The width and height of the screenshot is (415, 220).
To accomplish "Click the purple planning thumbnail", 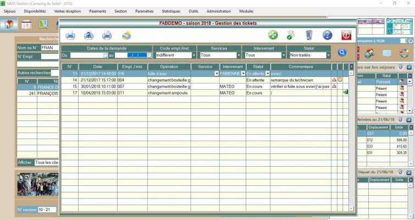I will click(x=371, y=26).
